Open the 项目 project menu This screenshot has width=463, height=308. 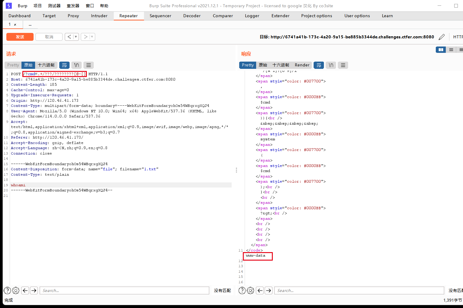coord(37,6)
